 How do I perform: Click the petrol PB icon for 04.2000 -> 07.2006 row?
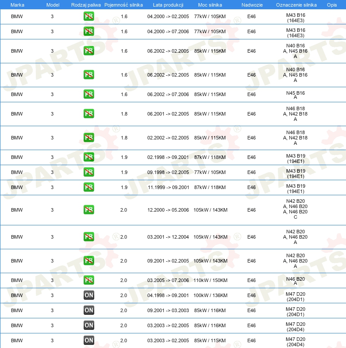click(89, 31)
